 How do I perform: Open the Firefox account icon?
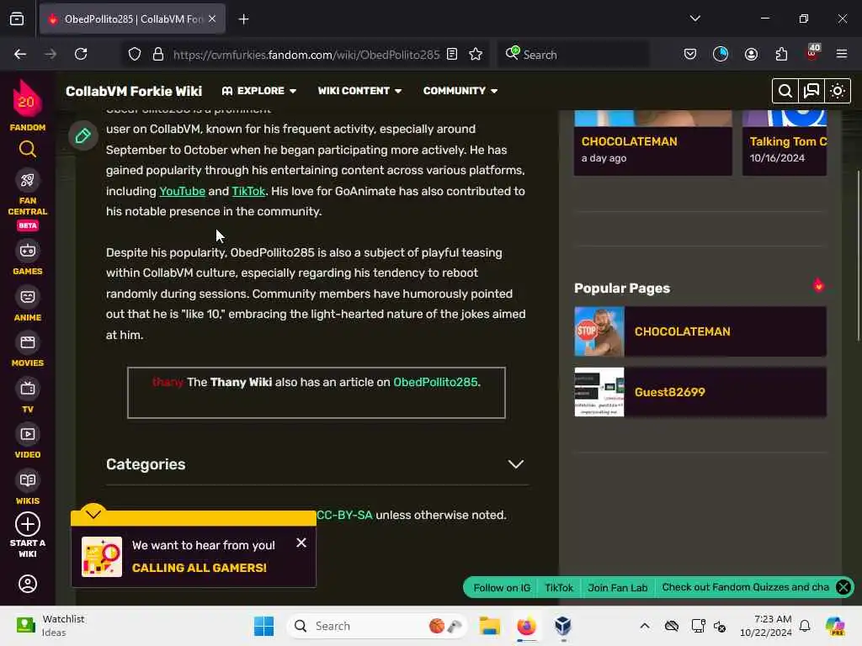751,54
